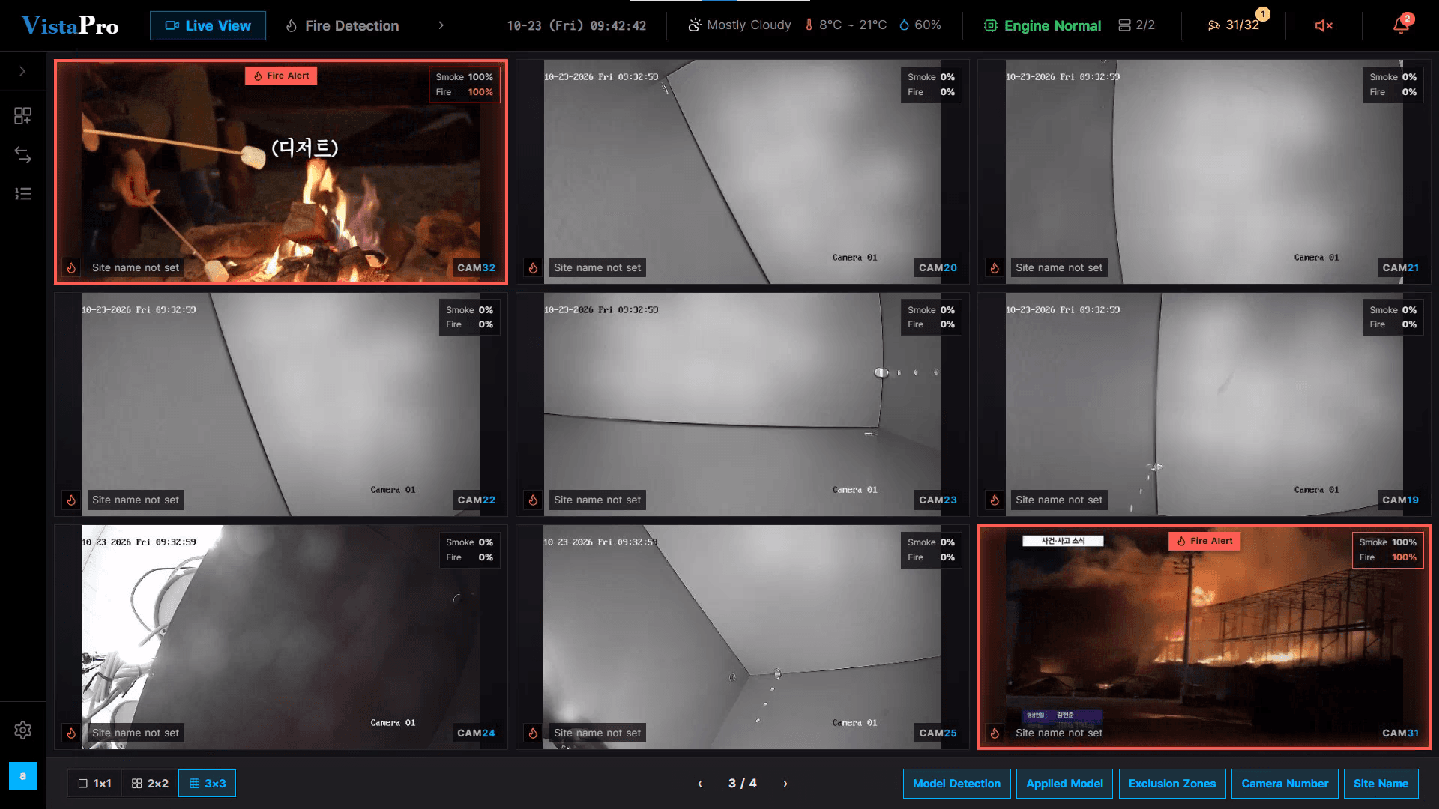The image size is (1439, 809).
Task: Click the flame icon on CAM32 tile
Action: pos(71,267)
